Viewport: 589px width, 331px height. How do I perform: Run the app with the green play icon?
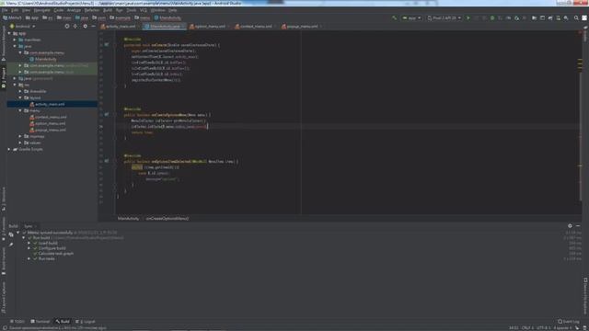(468, 18)
